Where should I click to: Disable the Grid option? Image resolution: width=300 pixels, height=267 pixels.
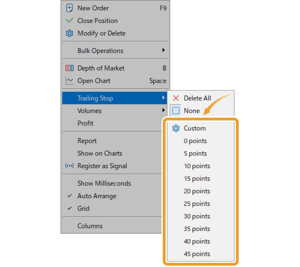(x=83, y=208)
